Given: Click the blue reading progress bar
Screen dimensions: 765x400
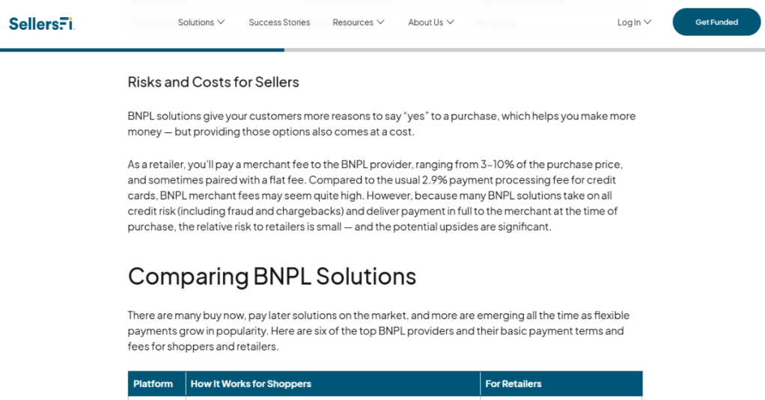Looking at the screenshot, I should (x=142, y=50).
